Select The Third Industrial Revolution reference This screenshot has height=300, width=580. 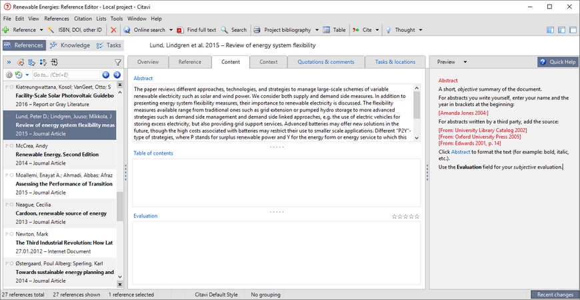[59, 243]
